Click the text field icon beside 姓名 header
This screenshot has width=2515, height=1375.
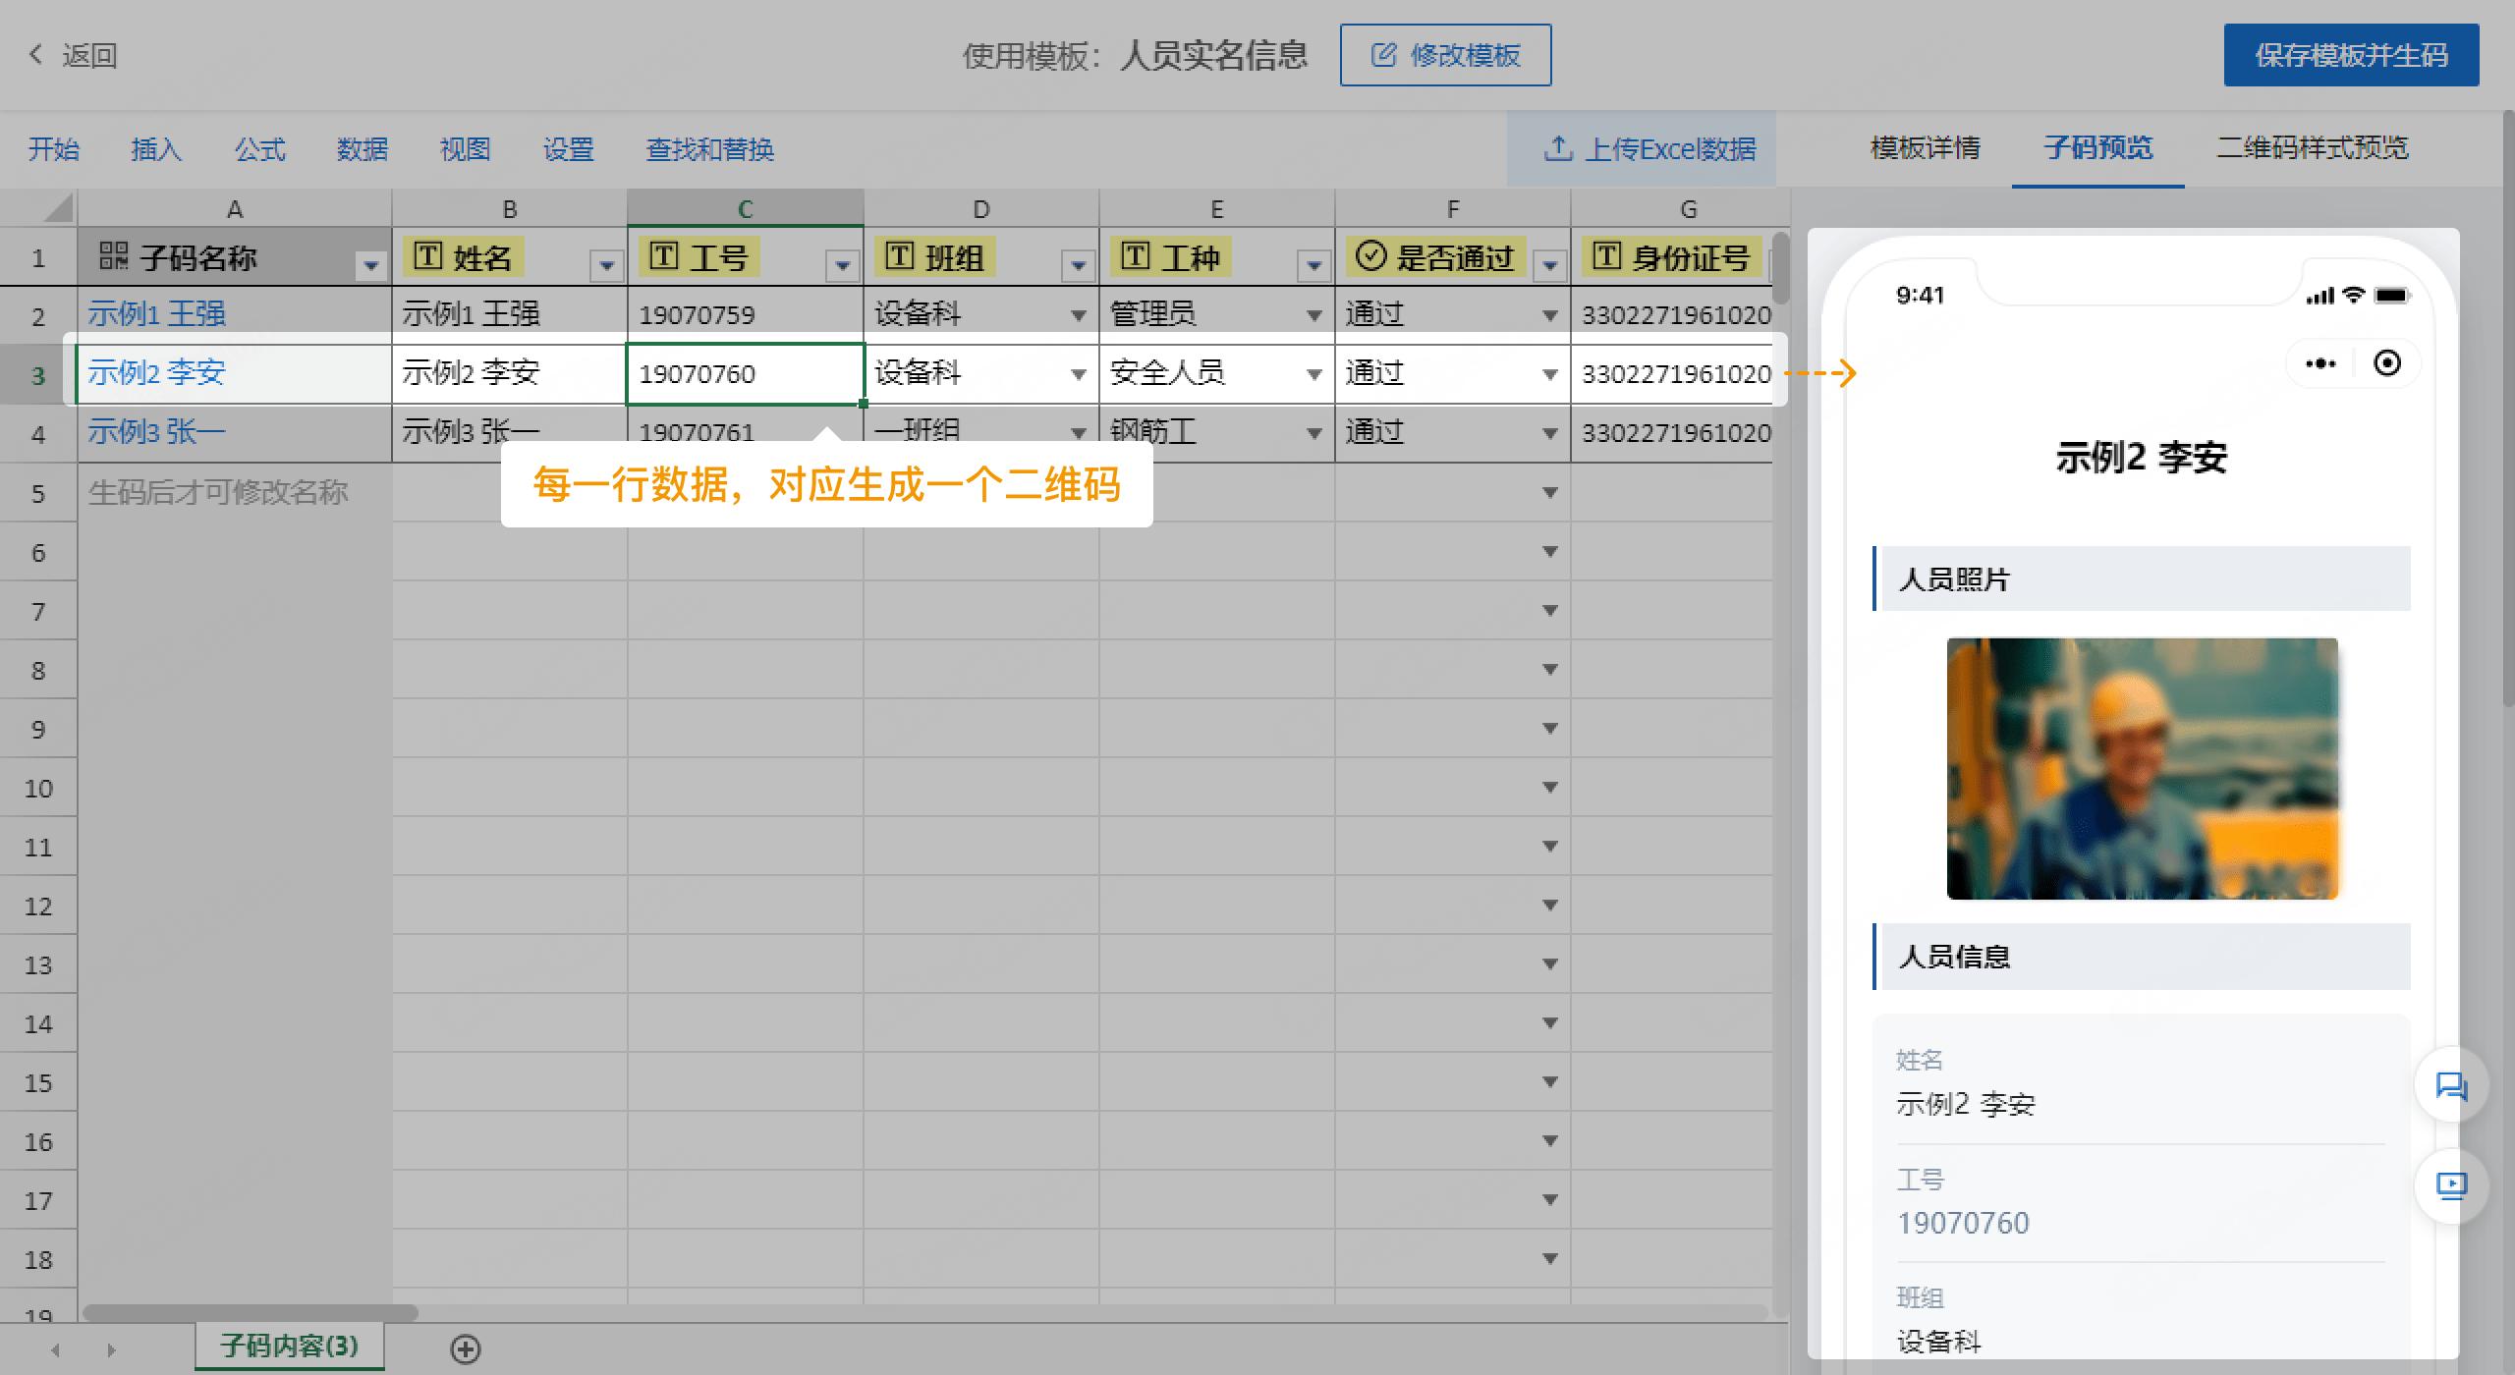pyautogui.click(x=428, y=256)
